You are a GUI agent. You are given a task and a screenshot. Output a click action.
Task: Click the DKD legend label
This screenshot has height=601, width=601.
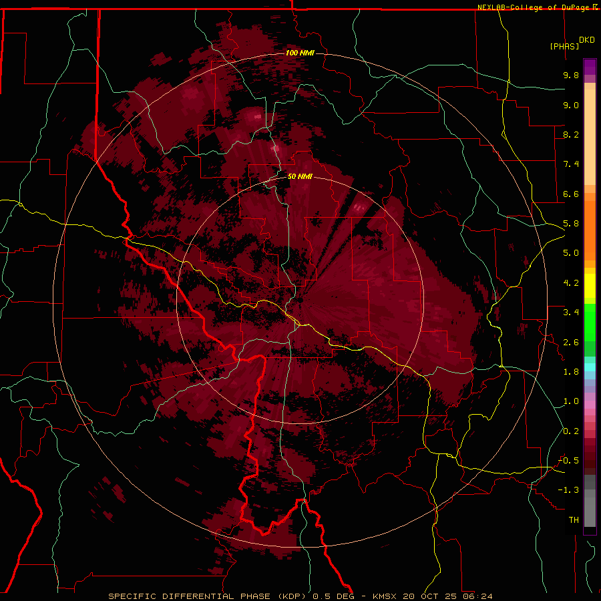[x=587, y=40]
